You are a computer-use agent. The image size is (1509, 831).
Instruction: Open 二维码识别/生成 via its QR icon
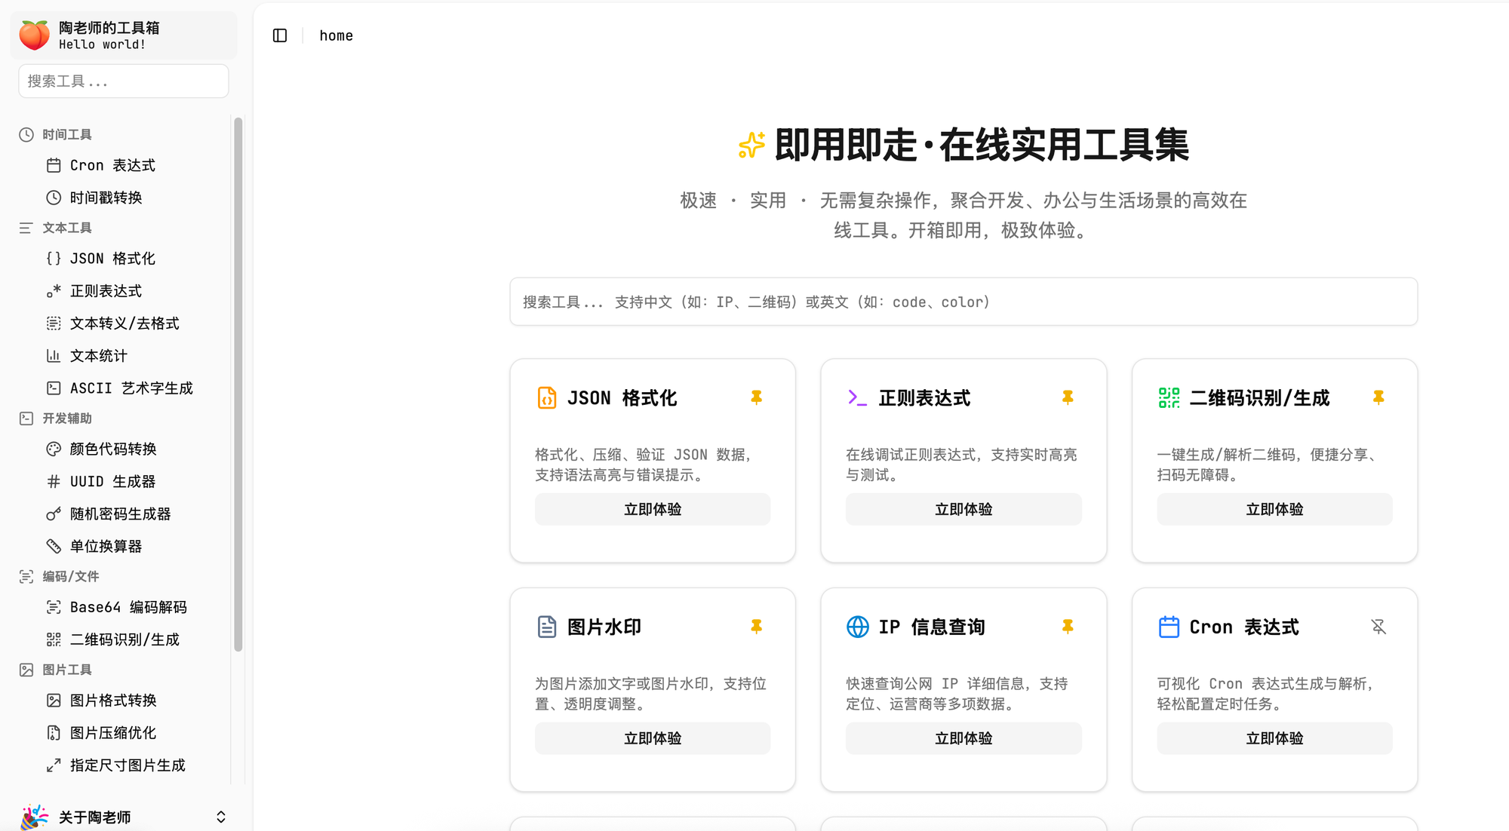(x=53, y=639)
